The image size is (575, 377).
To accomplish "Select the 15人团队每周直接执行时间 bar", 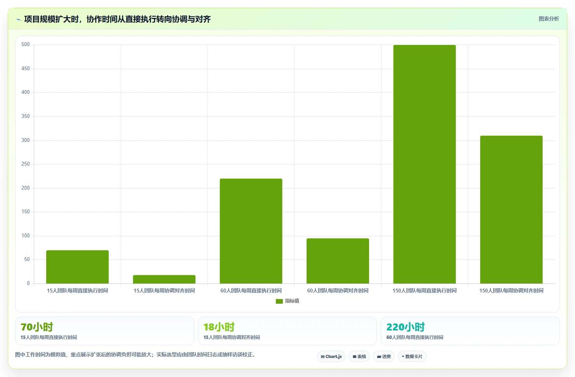I will (x=77, y=267).
